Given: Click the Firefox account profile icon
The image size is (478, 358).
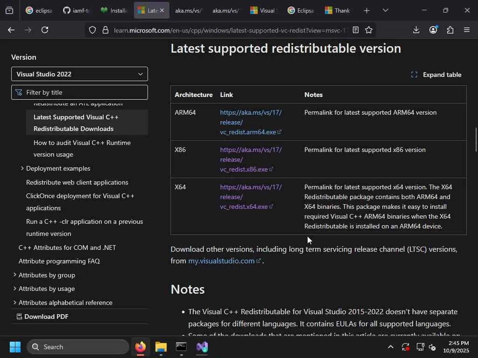Looking at the screenshot, I should coord(433,30).
